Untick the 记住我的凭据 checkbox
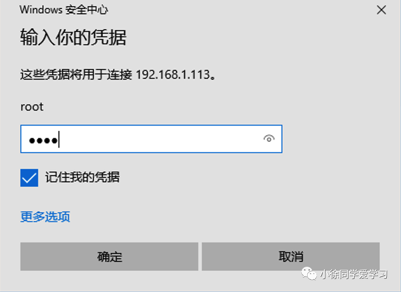The image size is (401, 292). click(29, 178)
